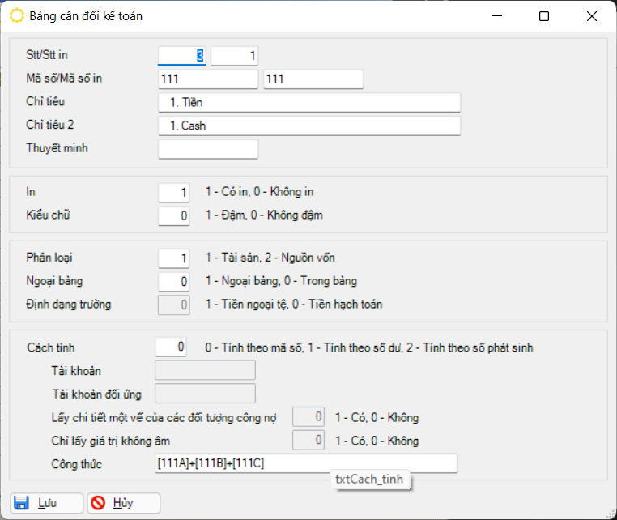The height and width of the screenshot is (520, 617).
Task: Click the Cách tính value field
Action: [171, 347]
